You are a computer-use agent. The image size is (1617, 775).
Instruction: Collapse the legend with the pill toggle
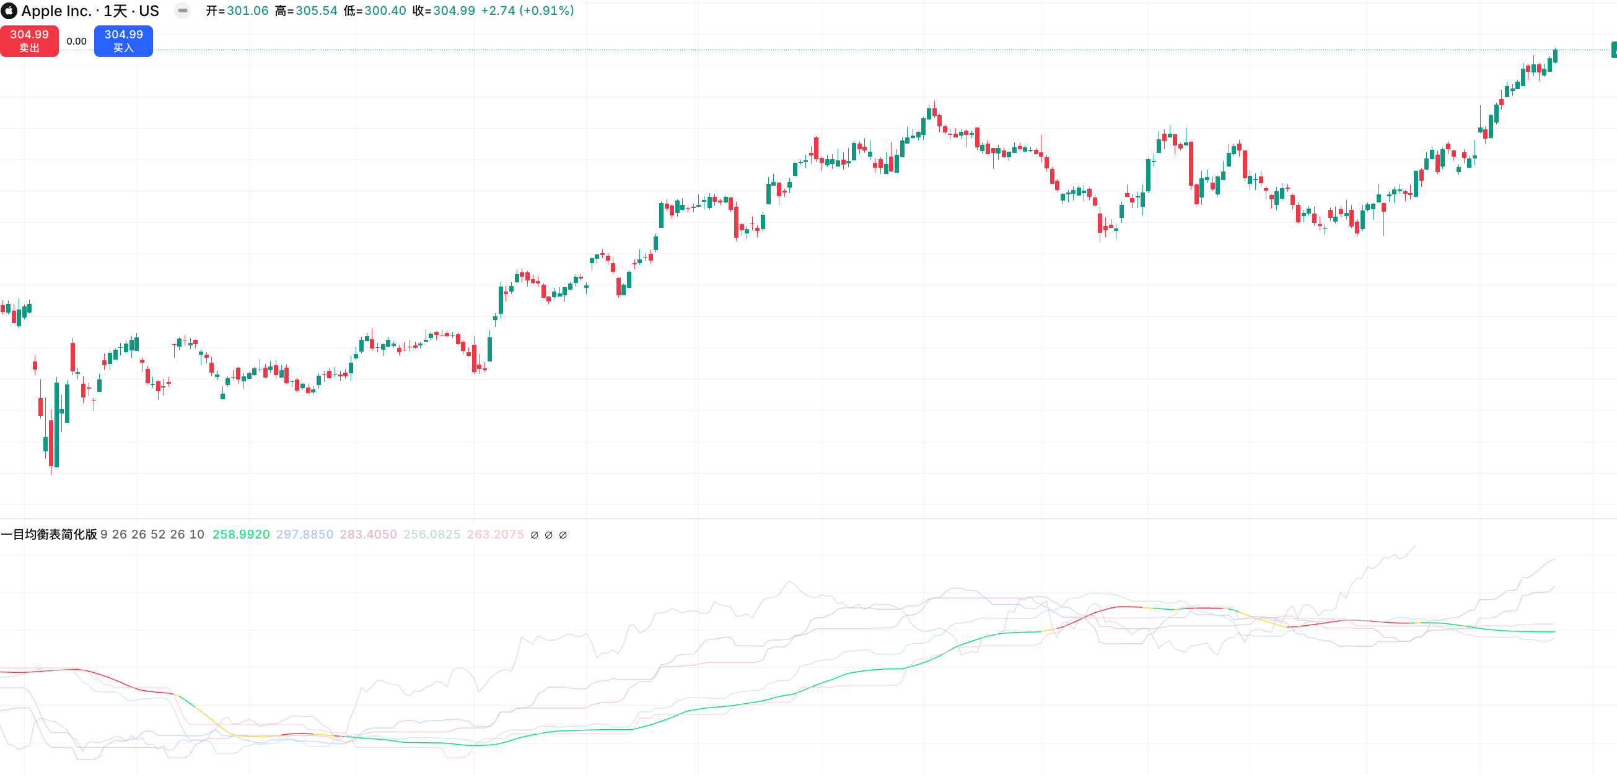point(183,11)
